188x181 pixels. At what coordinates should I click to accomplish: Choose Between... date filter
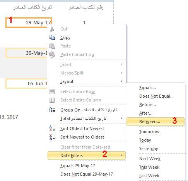pos(156,122)
